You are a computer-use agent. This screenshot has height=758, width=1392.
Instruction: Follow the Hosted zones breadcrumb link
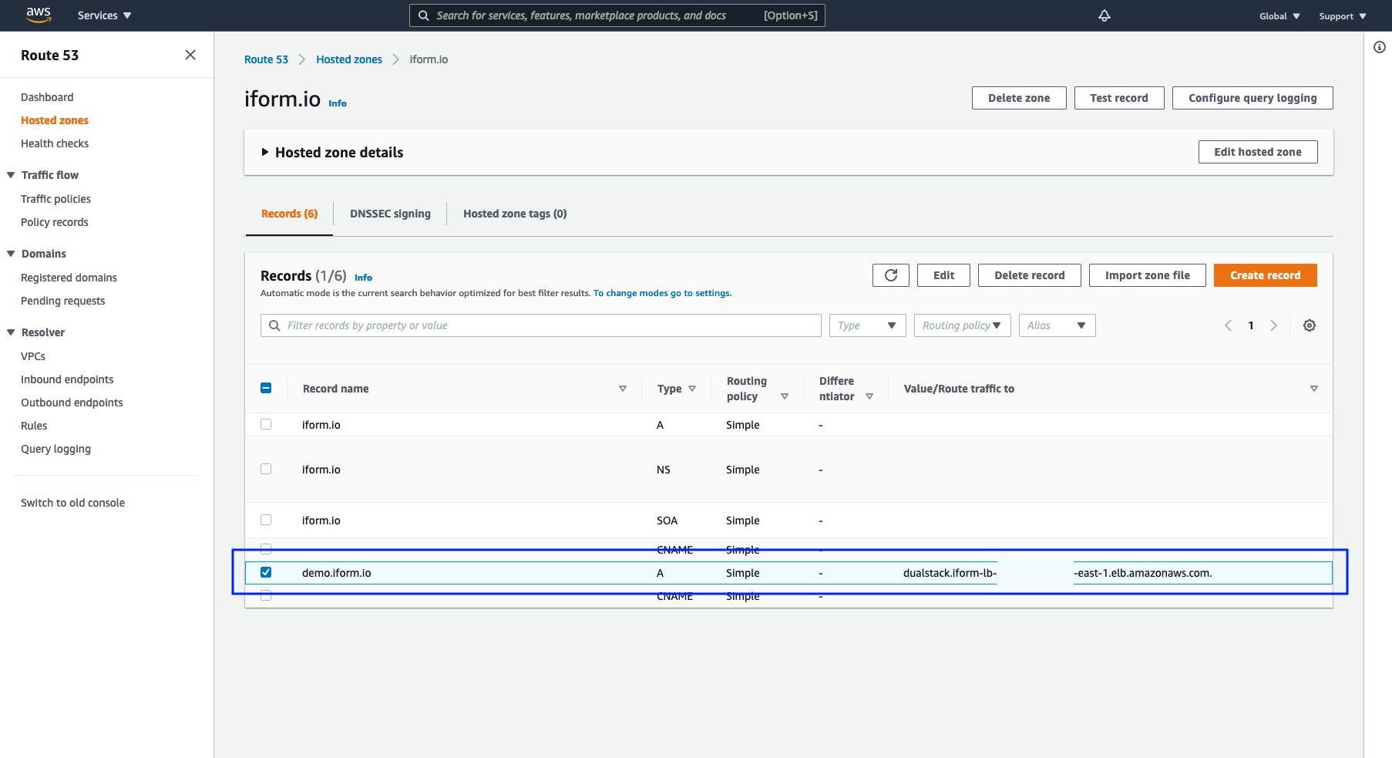349,59
